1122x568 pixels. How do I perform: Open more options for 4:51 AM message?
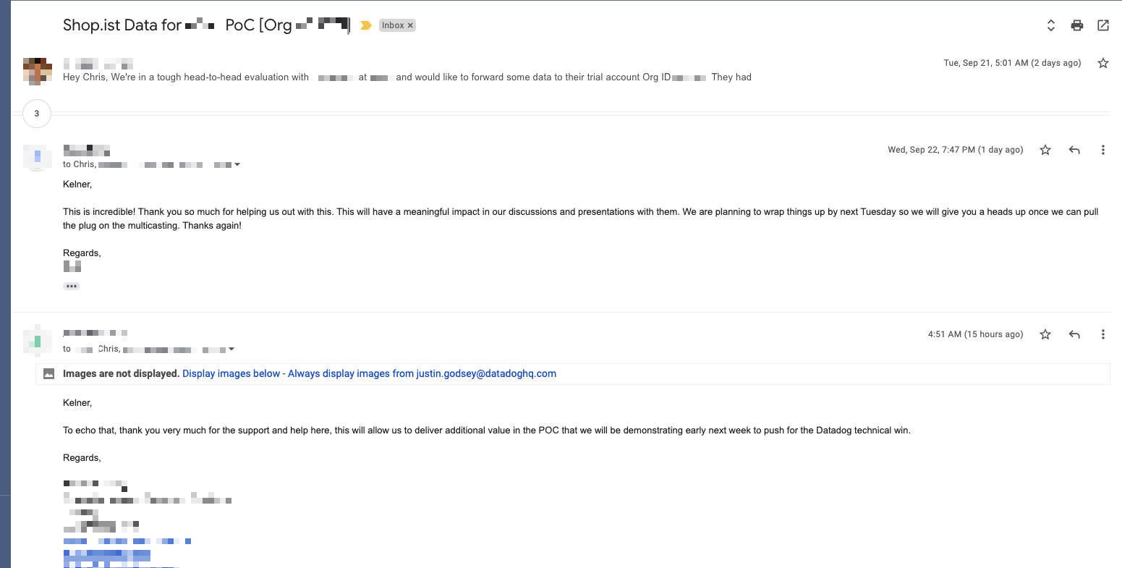[1103, 334]
